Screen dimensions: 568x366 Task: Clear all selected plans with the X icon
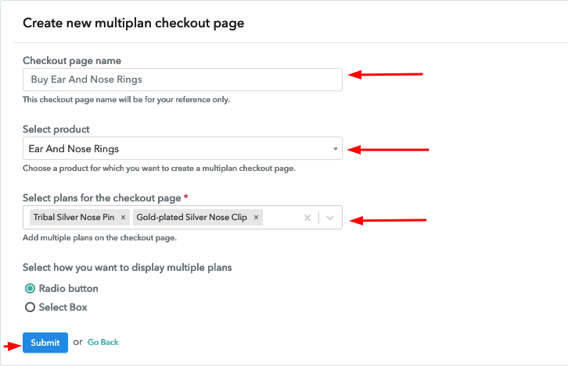(x=307, y=219)
